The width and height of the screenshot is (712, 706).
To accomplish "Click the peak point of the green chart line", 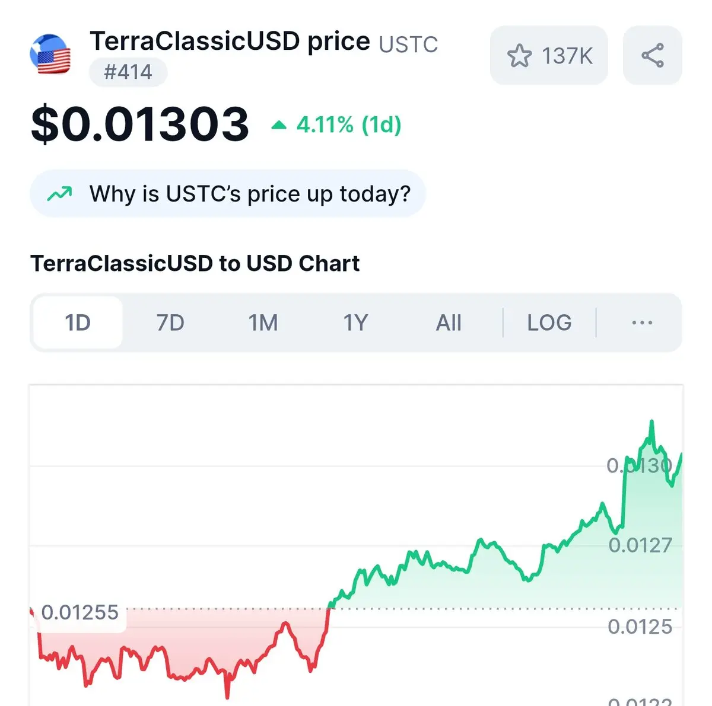I will (651, 422).
